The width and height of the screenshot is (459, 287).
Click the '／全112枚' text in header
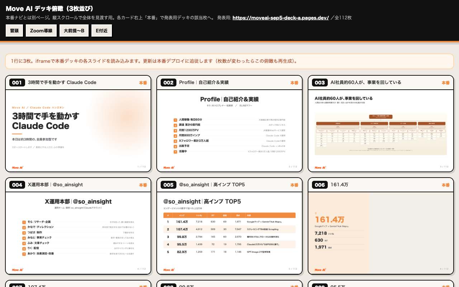[x=341, y=18]
